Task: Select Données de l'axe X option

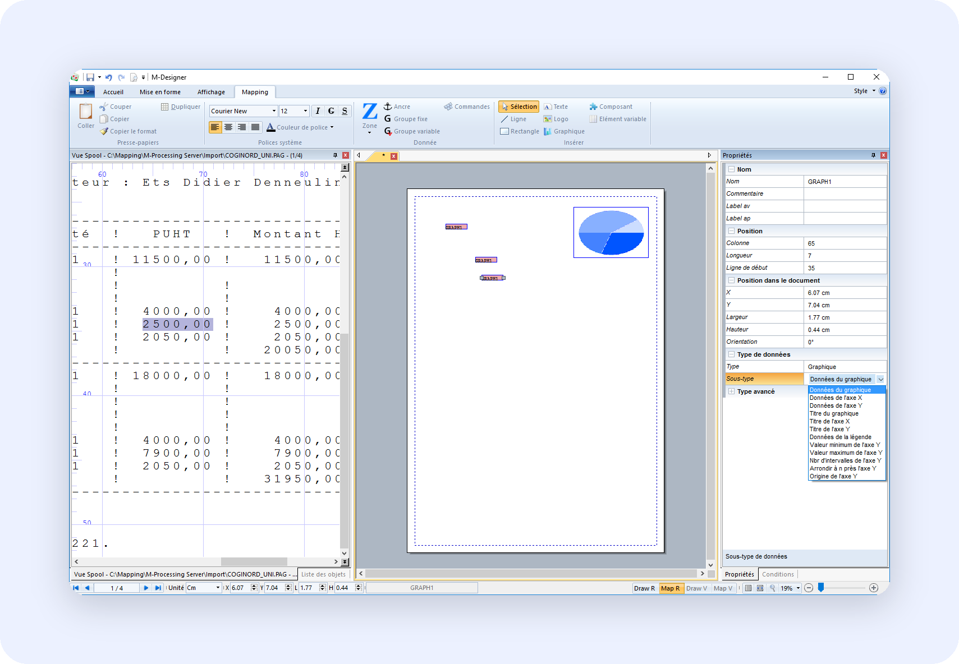Action: pos(847,398)
